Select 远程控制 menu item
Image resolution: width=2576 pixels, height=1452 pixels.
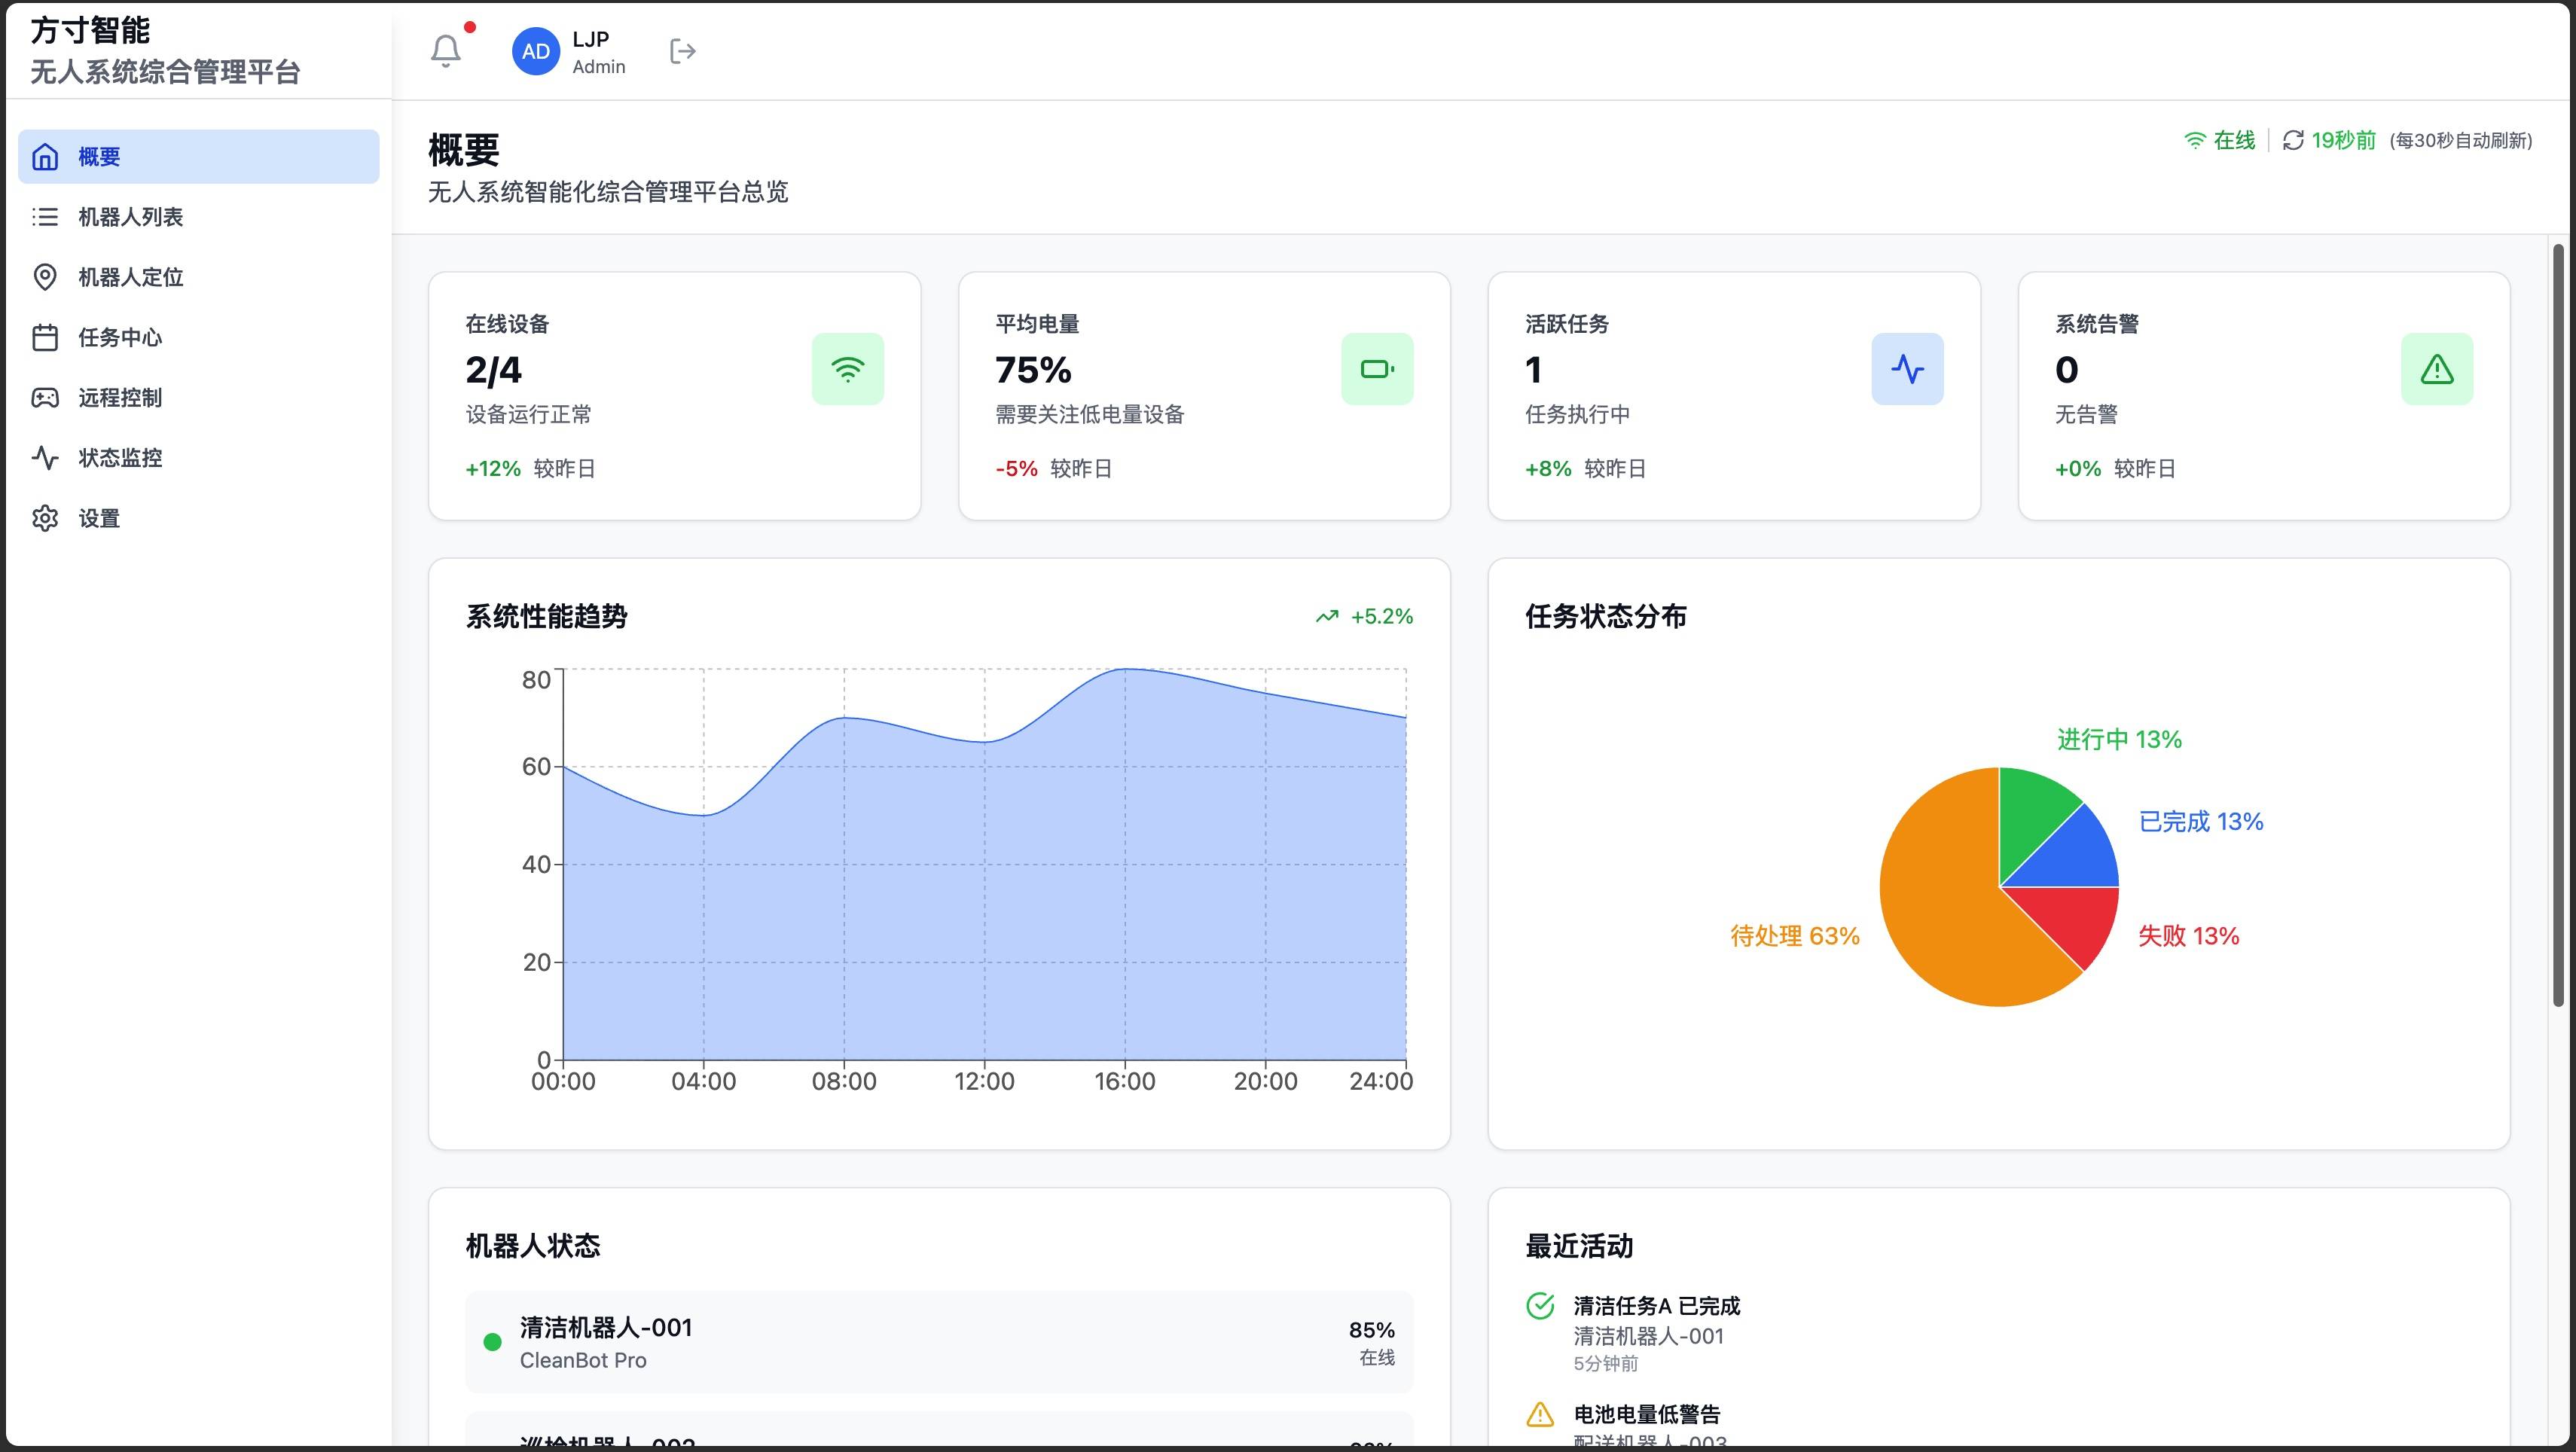(120, 398)
